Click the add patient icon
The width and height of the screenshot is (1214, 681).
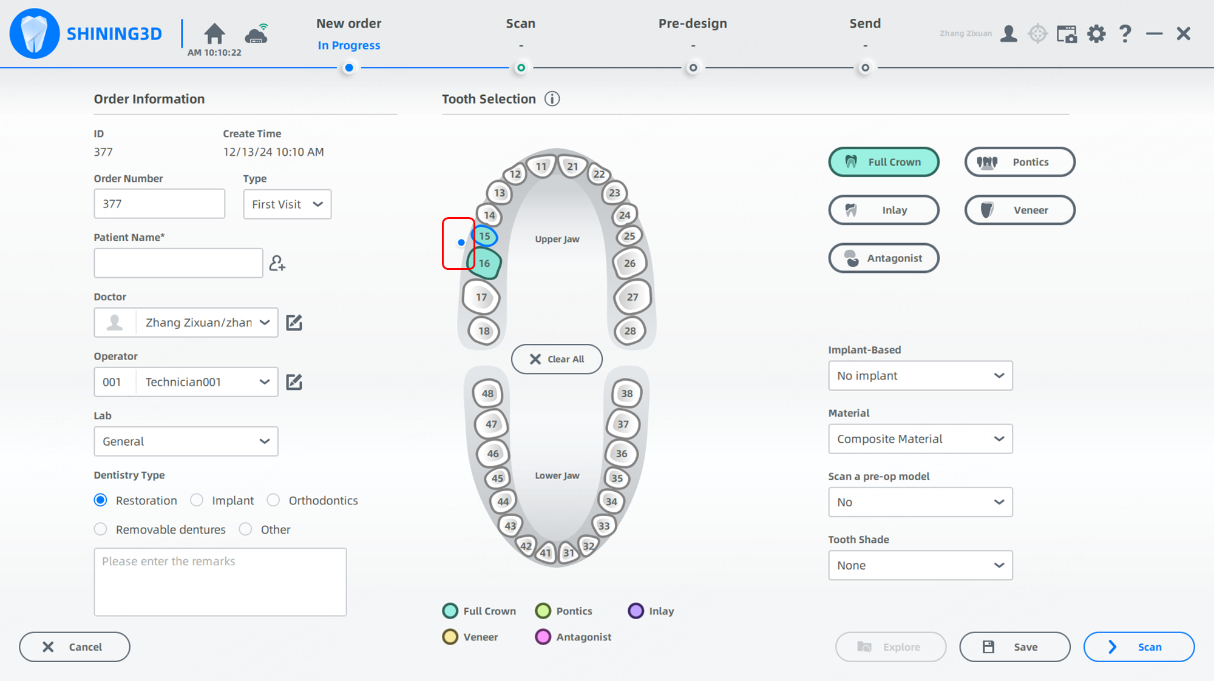(277, 263)
